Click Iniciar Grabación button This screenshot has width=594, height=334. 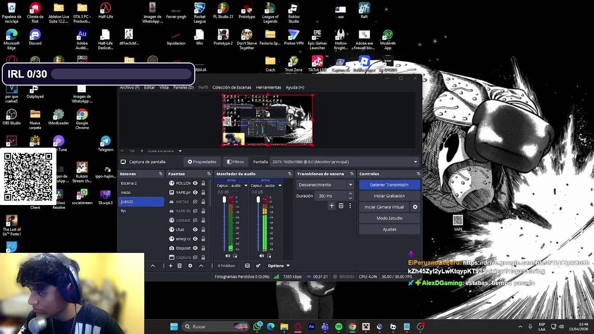(389, 196)
